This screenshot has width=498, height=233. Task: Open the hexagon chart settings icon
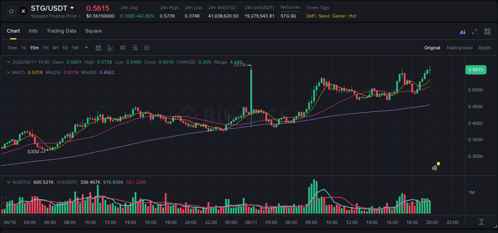pyautogui.click(x=147, y=48)
